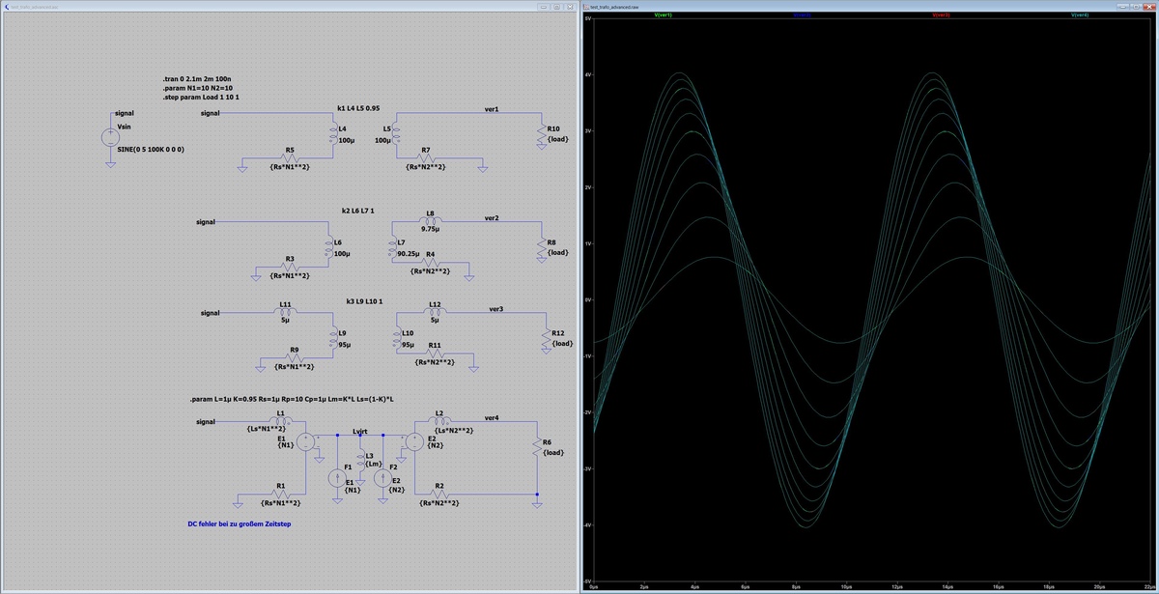Click the k1 L4 L5 0.95 coupling directive

[358, 108]
